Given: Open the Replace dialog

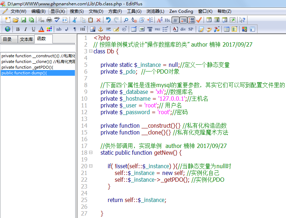Looking at the screenshot, I should pos(134,20).
